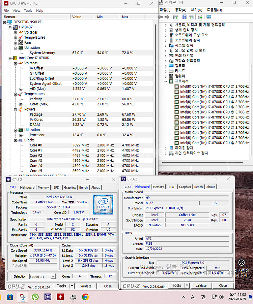Collapse the 프로세서 category in Device Manager

coord(166,81)
